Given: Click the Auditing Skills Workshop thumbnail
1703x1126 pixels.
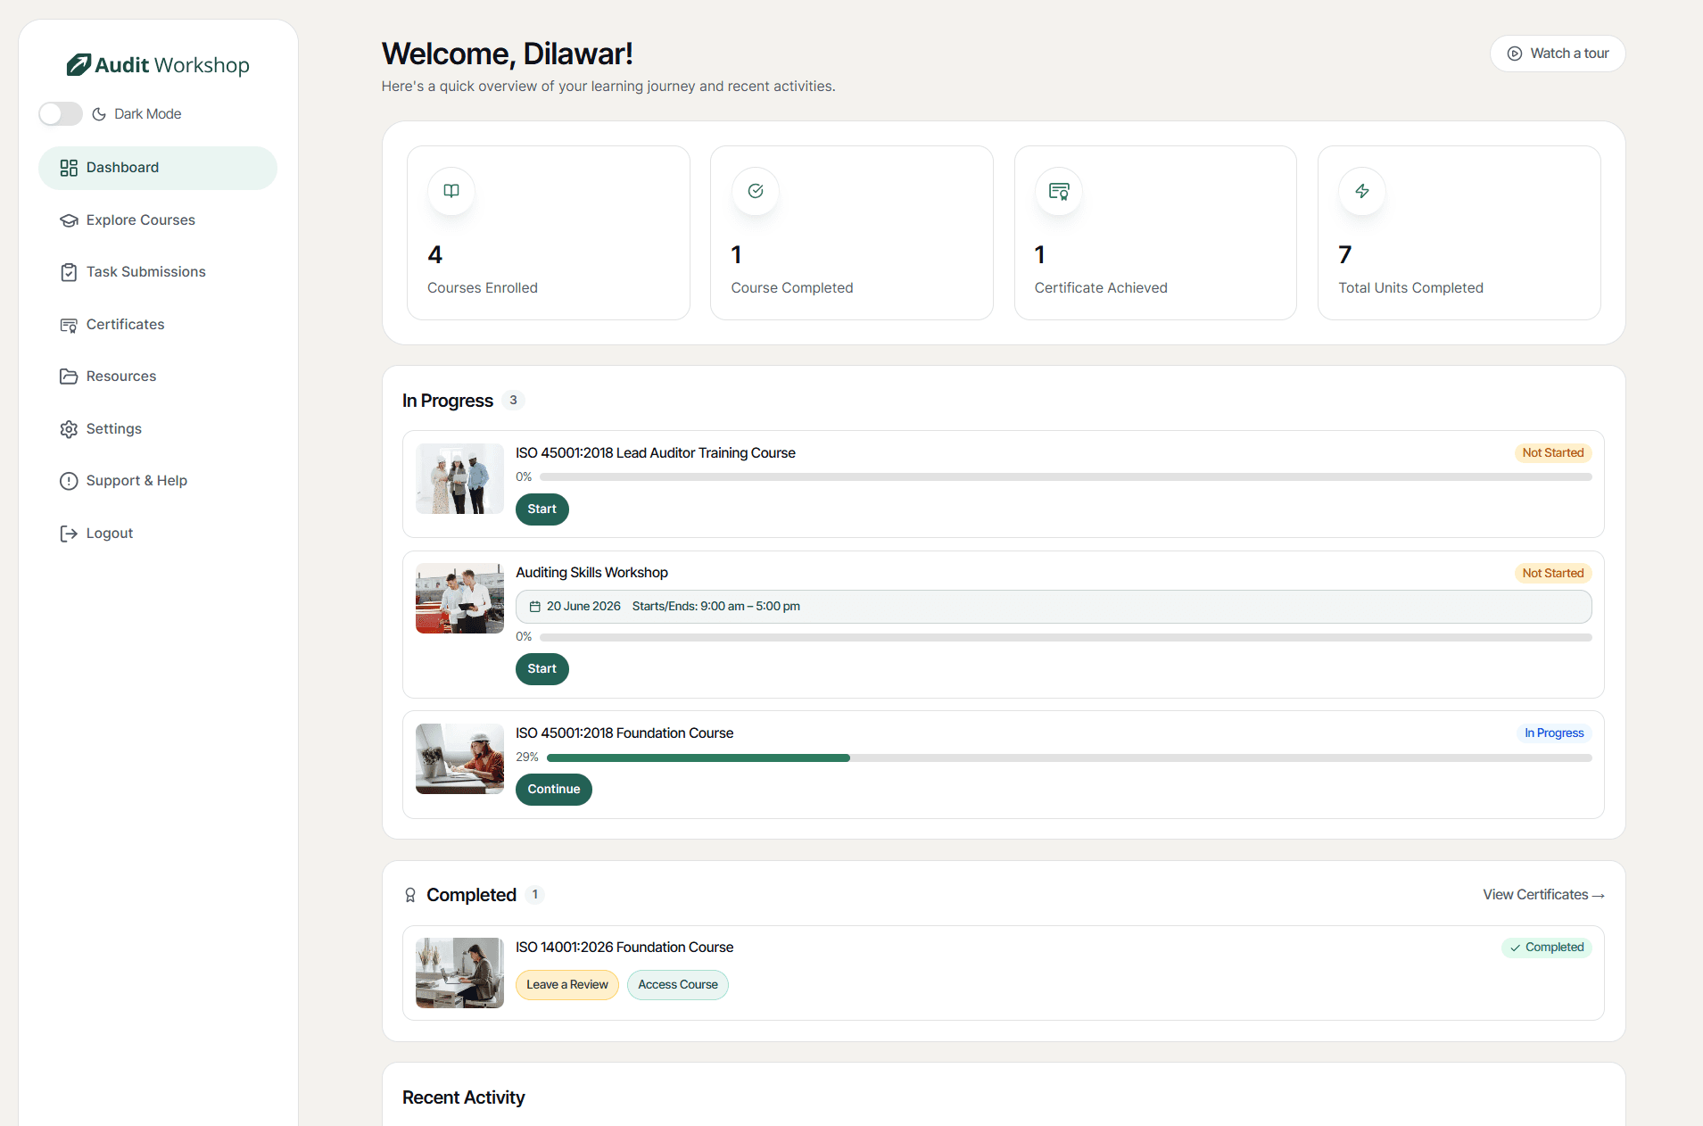Looking at the screenshot, I should 459,599.
